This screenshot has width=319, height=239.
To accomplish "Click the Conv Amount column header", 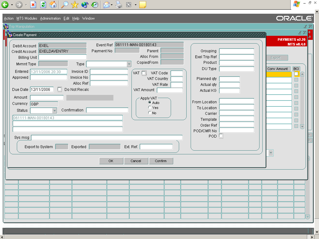I will click(278, 69).
